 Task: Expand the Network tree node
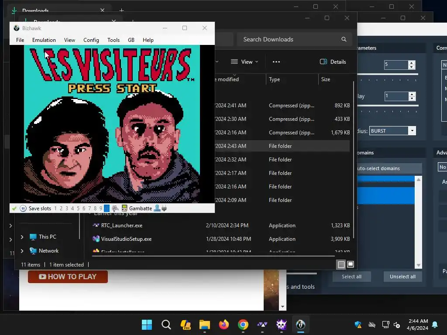click(22, 251)
